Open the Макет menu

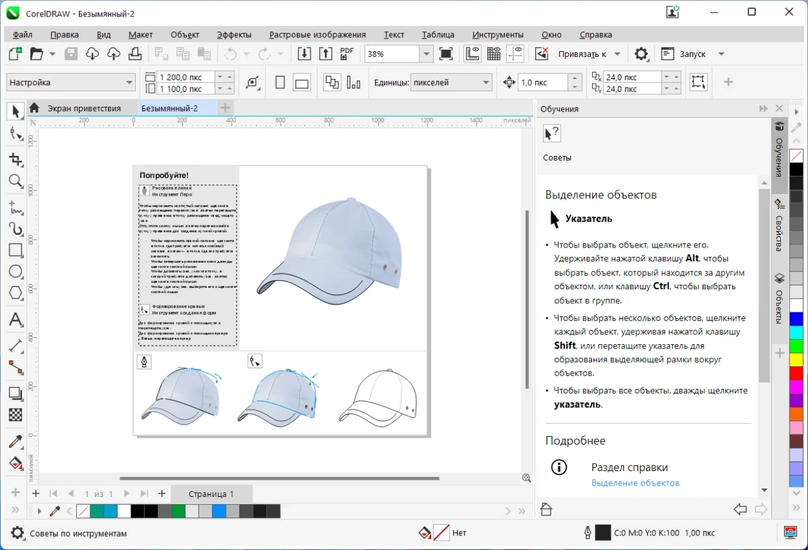141,35
